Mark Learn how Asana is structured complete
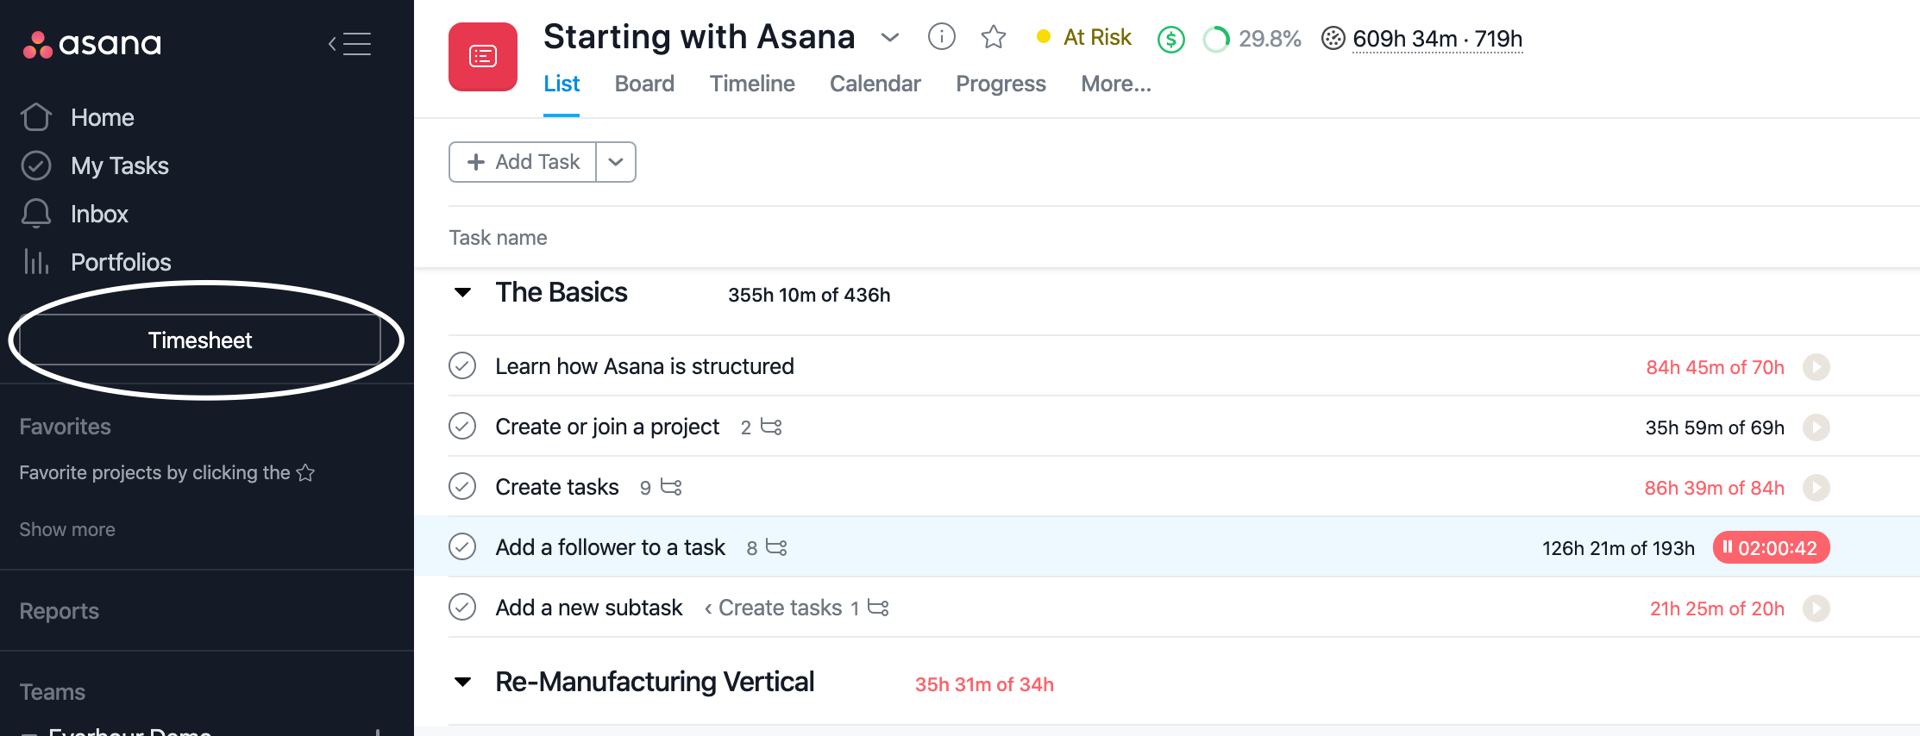This screenshot has width=1920, height=736. point(462,366)
